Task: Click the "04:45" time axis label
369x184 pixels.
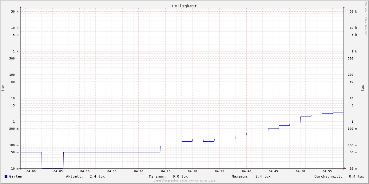Action: (273, 171)
